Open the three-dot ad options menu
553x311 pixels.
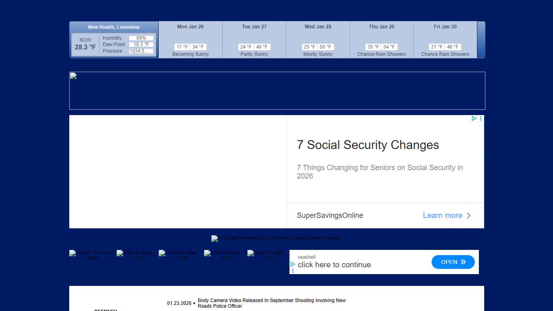pyautogui.click(x=481, y=119)
